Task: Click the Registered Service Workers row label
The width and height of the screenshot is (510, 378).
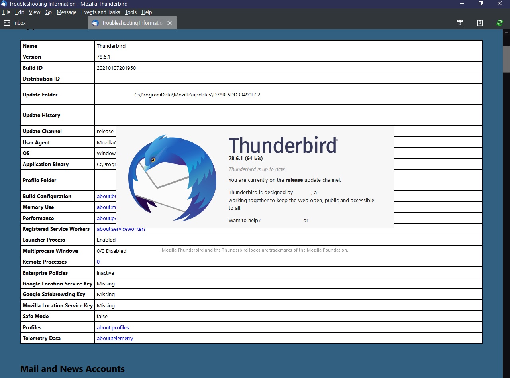Action: tap(56, 229)
